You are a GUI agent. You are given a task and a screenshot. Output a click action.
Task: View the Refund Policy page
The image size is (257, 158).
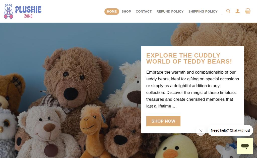pos(170,12)
